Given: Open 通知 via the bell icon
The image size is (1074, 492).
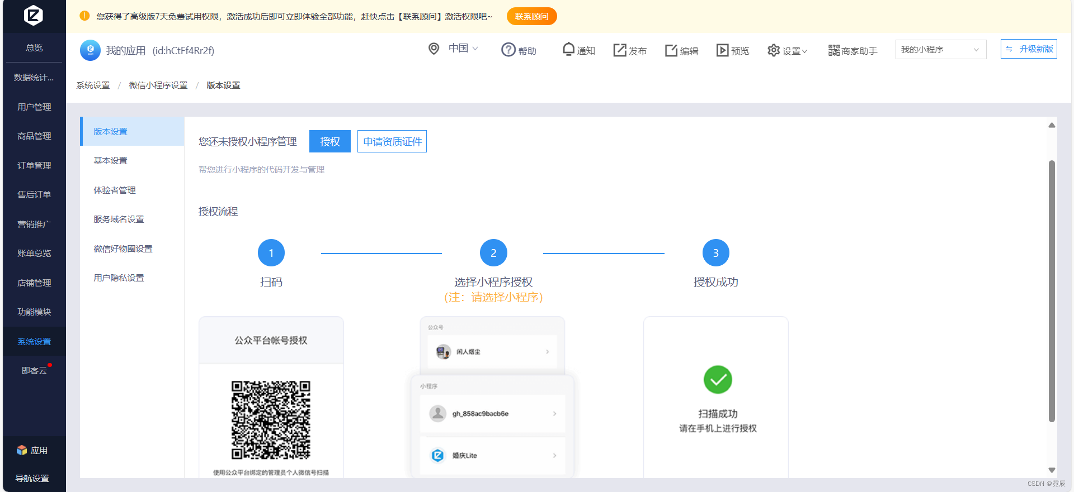Looking at the screenshot, I should pyautogui.click(x=568, y=49).
